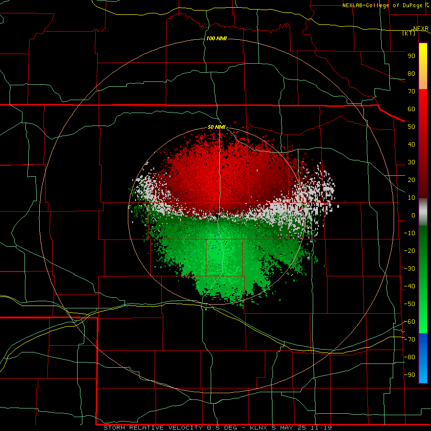
Task: Click the 30 value on the velocity scale
Action: coord(411,162)
